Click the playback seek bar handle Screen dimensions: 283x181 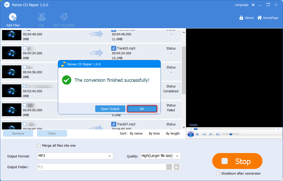pyautogui.click(x=196, y=129)
